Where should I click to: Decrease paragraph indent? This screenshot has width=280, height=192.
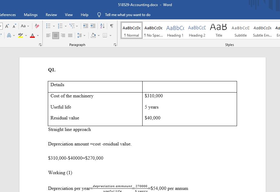[x=86, y=26]
